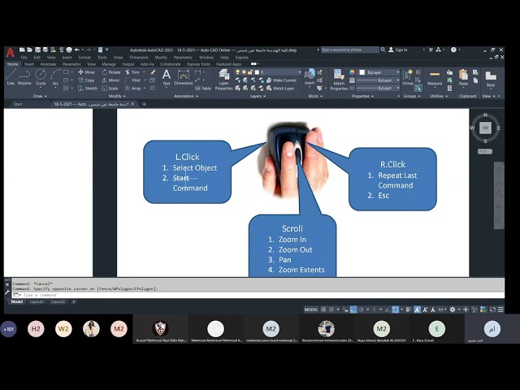The height and width of the screenshot is (390, 520).
Task: Click the Scale tool
Action: [110, 89]
